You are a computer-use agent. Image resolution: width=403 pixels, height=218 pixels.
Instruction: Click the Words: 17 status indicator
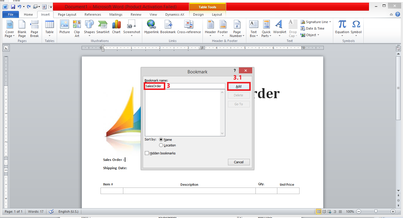[x=36, y=211]
